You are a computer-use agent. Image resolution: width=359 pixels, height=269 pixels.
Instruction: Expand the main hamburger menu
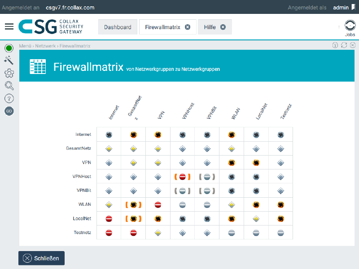(9, 26)
